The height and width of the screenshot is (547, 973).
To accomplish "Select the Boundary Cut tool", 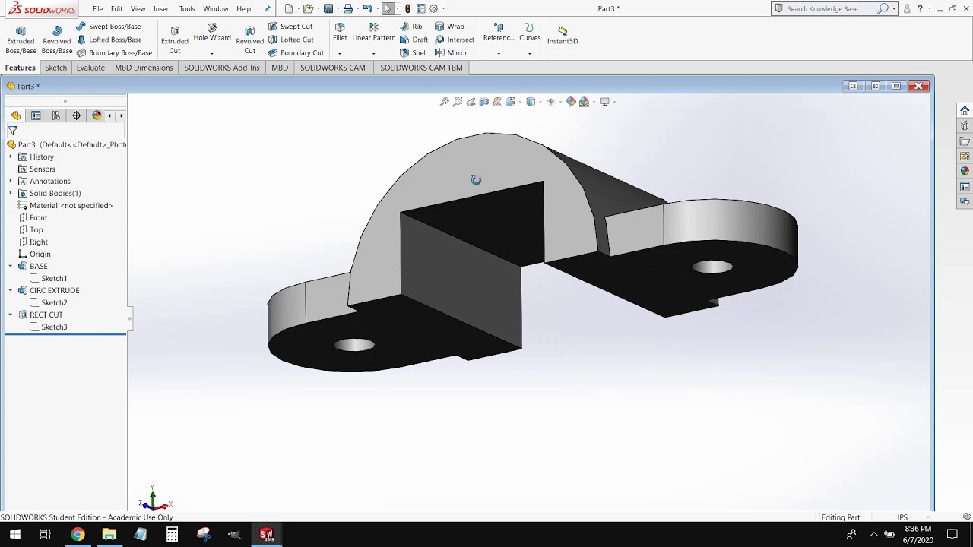I will tap(296, 52).
